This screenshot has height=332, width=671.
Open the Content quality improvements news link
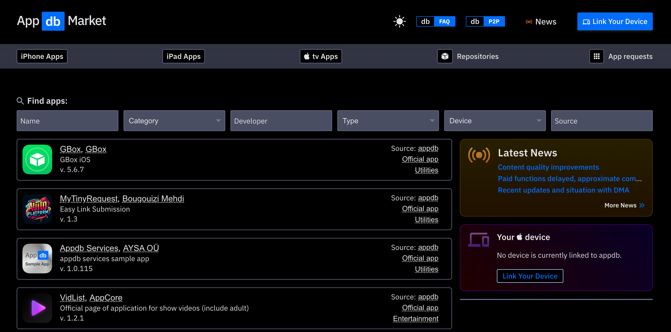click(548, 167)
